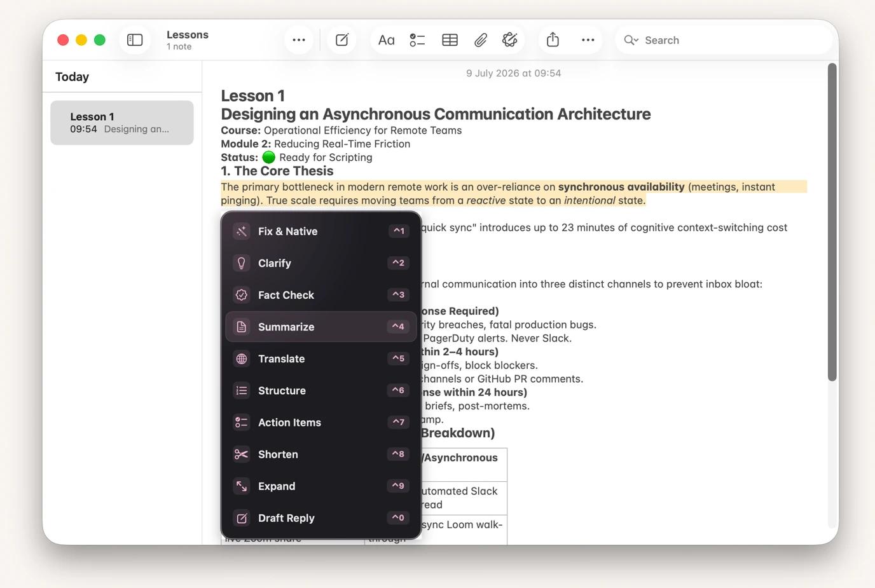Viewport: 875px width, 588px height.
Task: Insert a table using the table icon
Action: pyautogui.click(x=450, y=40)
